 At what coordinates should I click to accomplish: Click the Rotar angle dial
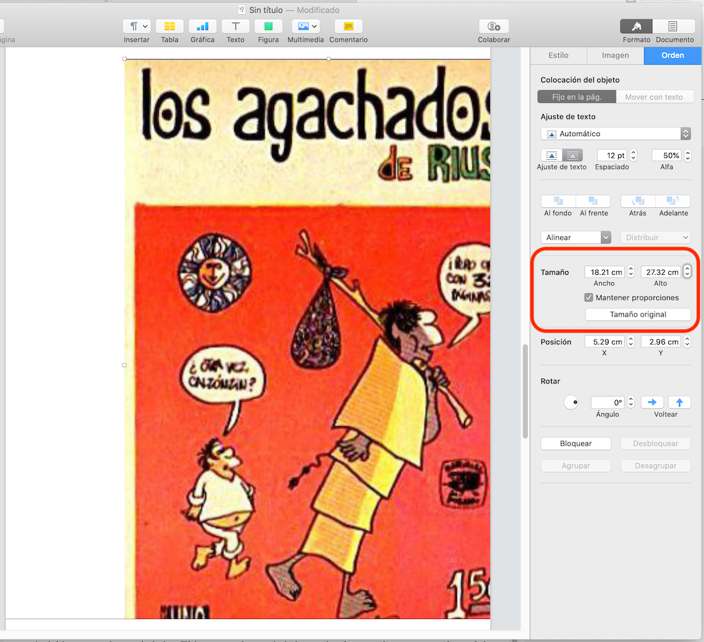click(x=571, y=402)
